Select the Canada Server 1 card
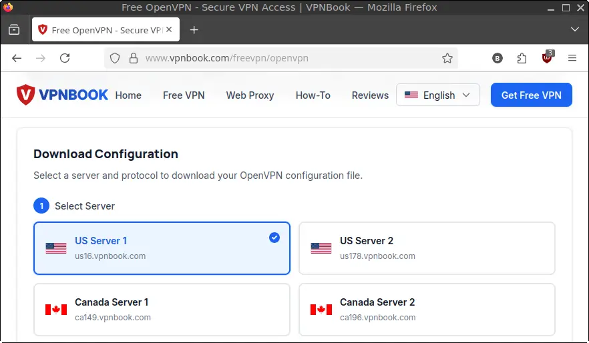The width and height of the screenshot is (589, 343). tap(162, 309)
